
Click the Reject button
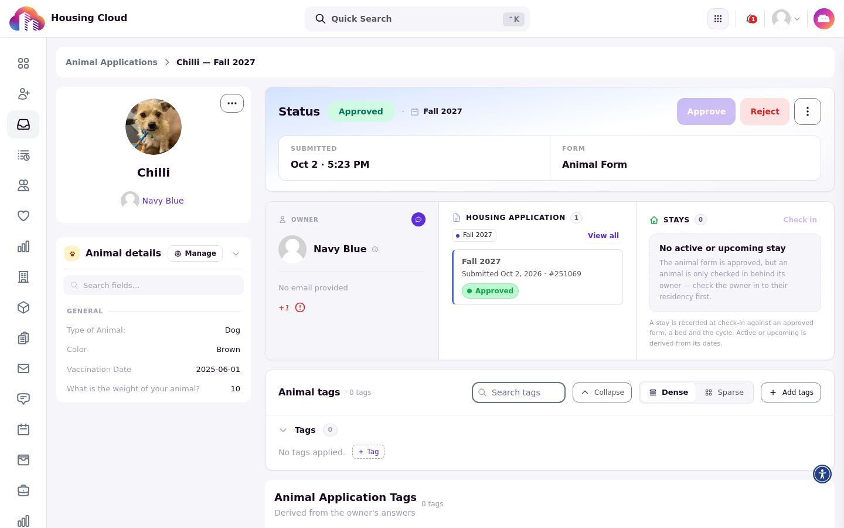pos(765,111)
